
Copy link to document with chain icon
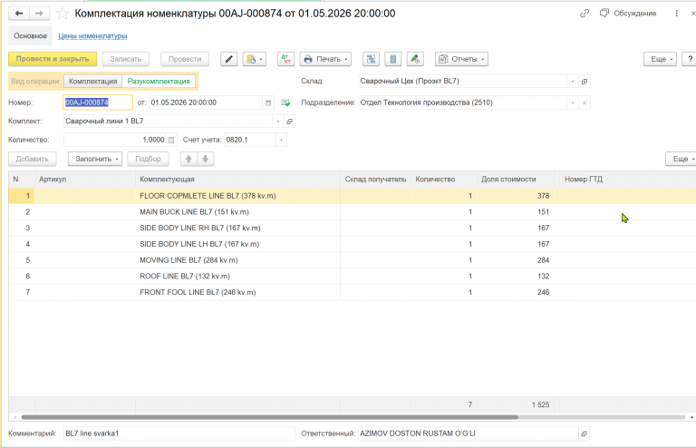pyautogui.click(x=585, y=14)
